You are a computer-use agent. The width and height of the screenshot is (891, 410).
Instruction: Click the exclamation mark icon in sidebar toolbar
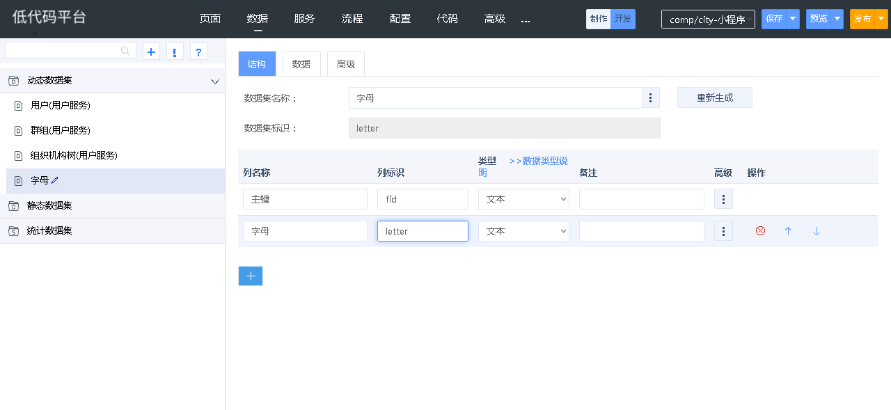[x=175, y=52]
